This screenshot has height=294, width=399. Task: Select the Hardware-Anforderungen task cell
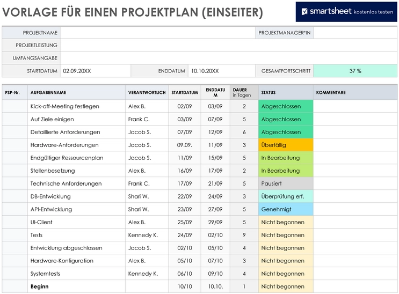[x=76, y=145]
